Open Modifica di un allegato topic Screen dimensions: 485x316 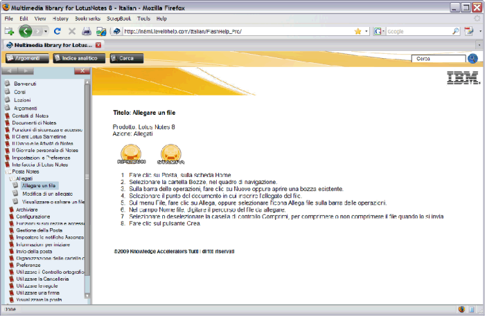pyautogui.click(x=48, y=194)
